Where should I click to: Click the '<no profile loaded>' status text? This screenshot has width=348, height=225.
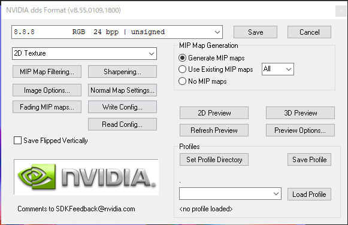pyautogui.click(x=206, y=209)
